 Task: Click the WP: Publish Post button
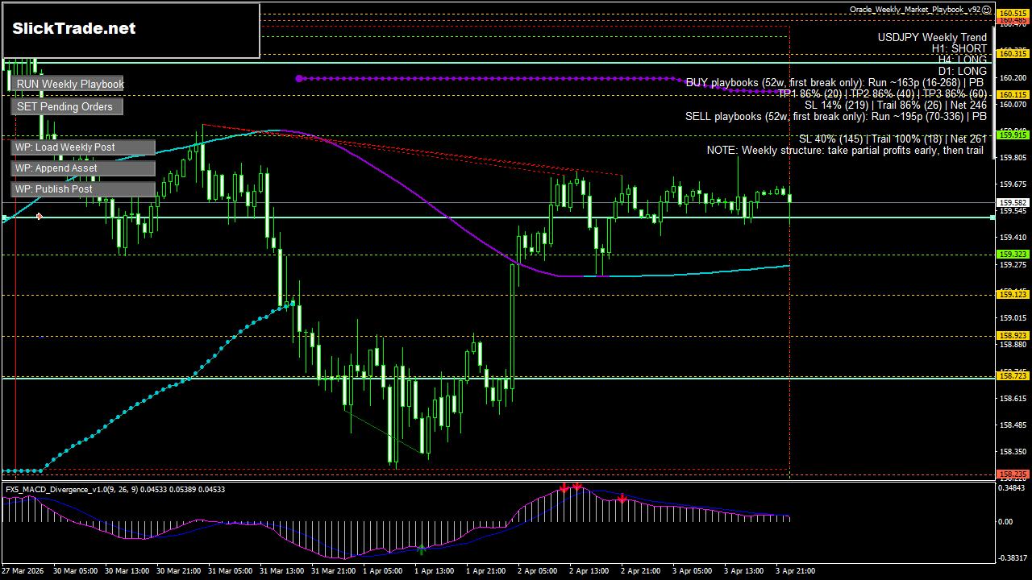click(x=83, y=189)
